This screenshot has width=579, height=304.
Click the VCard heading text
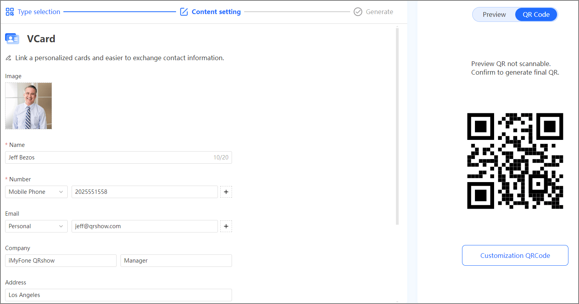tap(41, 39)
